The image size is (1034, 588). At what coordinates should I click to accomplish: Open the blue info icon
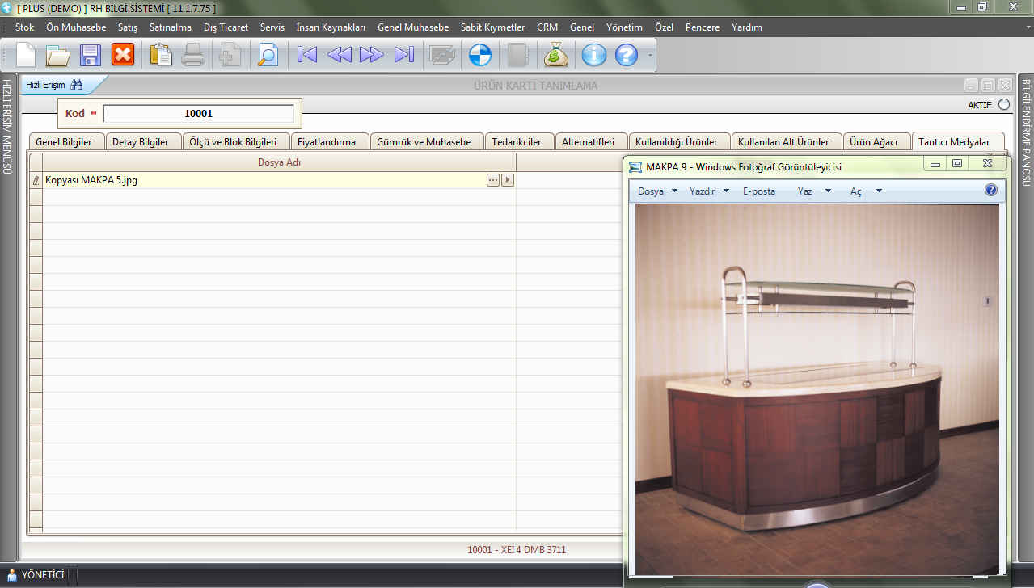(594, 55)
